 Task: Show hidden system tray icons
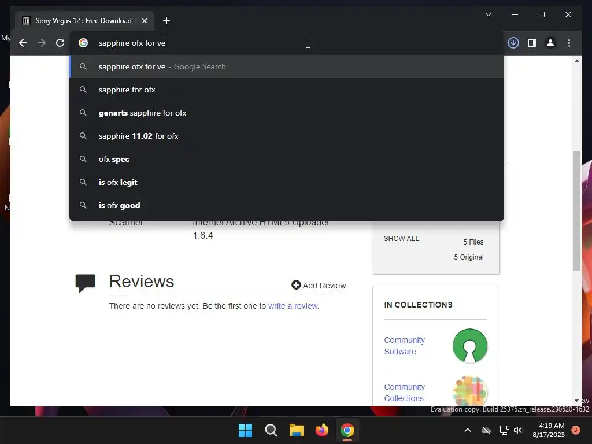click(x=467, y=430)
